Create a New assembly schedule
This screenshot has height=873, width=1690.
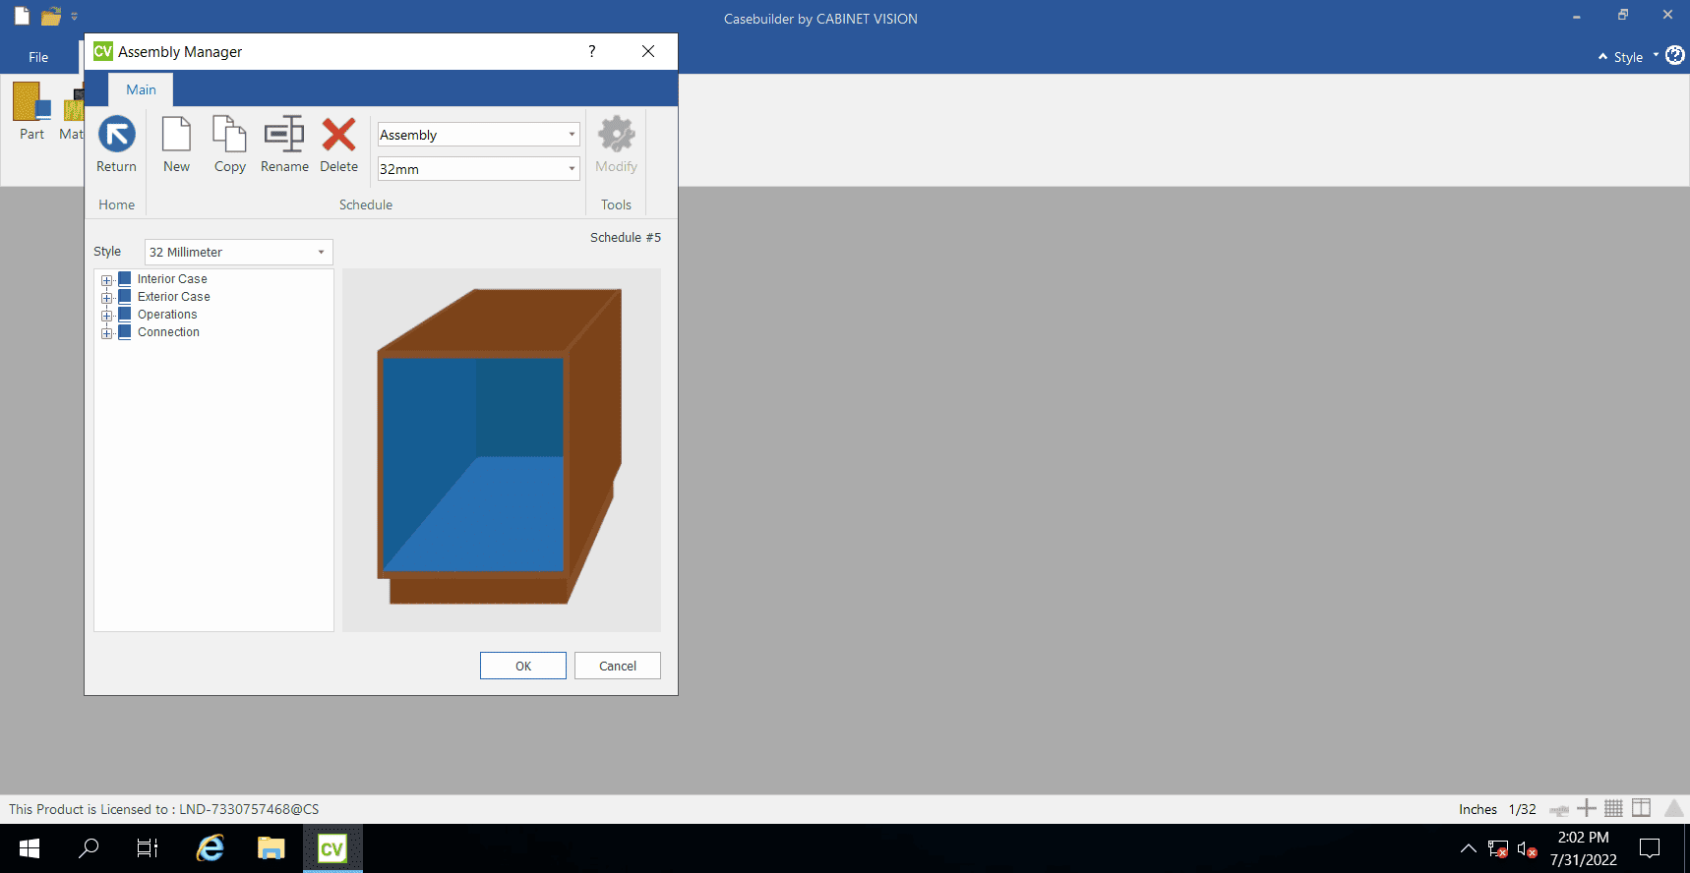point(177,145)
